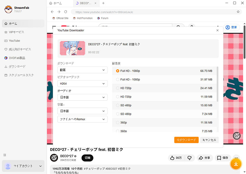246x174 pixels.
Task: Click the account avatar icon
Action: tap(8, 166)
